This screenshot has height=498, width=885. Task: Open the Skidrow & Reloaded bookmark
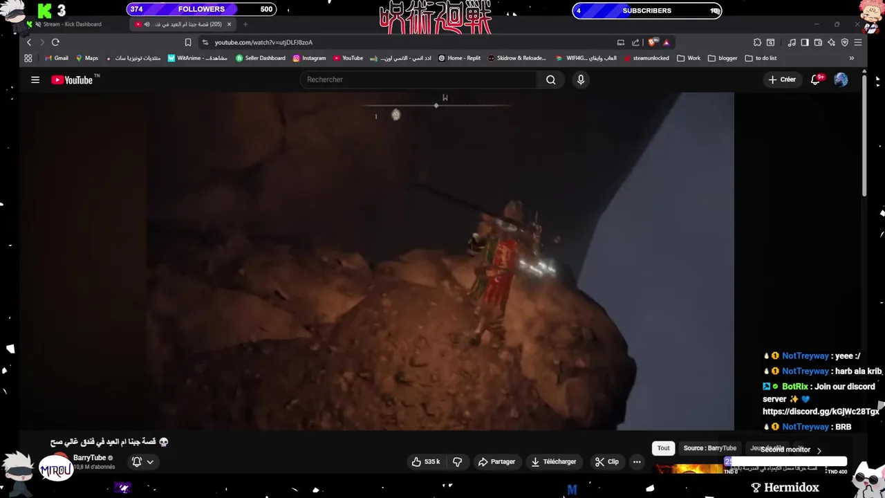point(517,58)
